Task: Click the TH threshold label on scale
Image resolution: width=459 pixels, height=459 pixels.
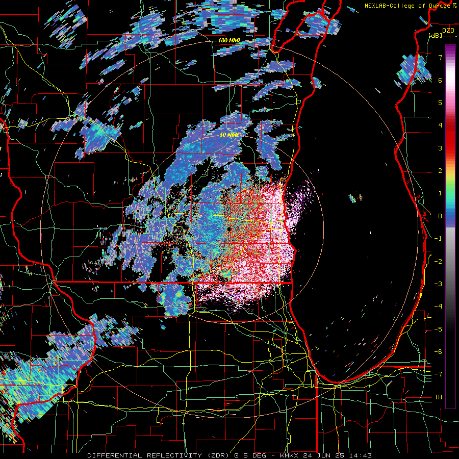Action: tap(438, 397)
